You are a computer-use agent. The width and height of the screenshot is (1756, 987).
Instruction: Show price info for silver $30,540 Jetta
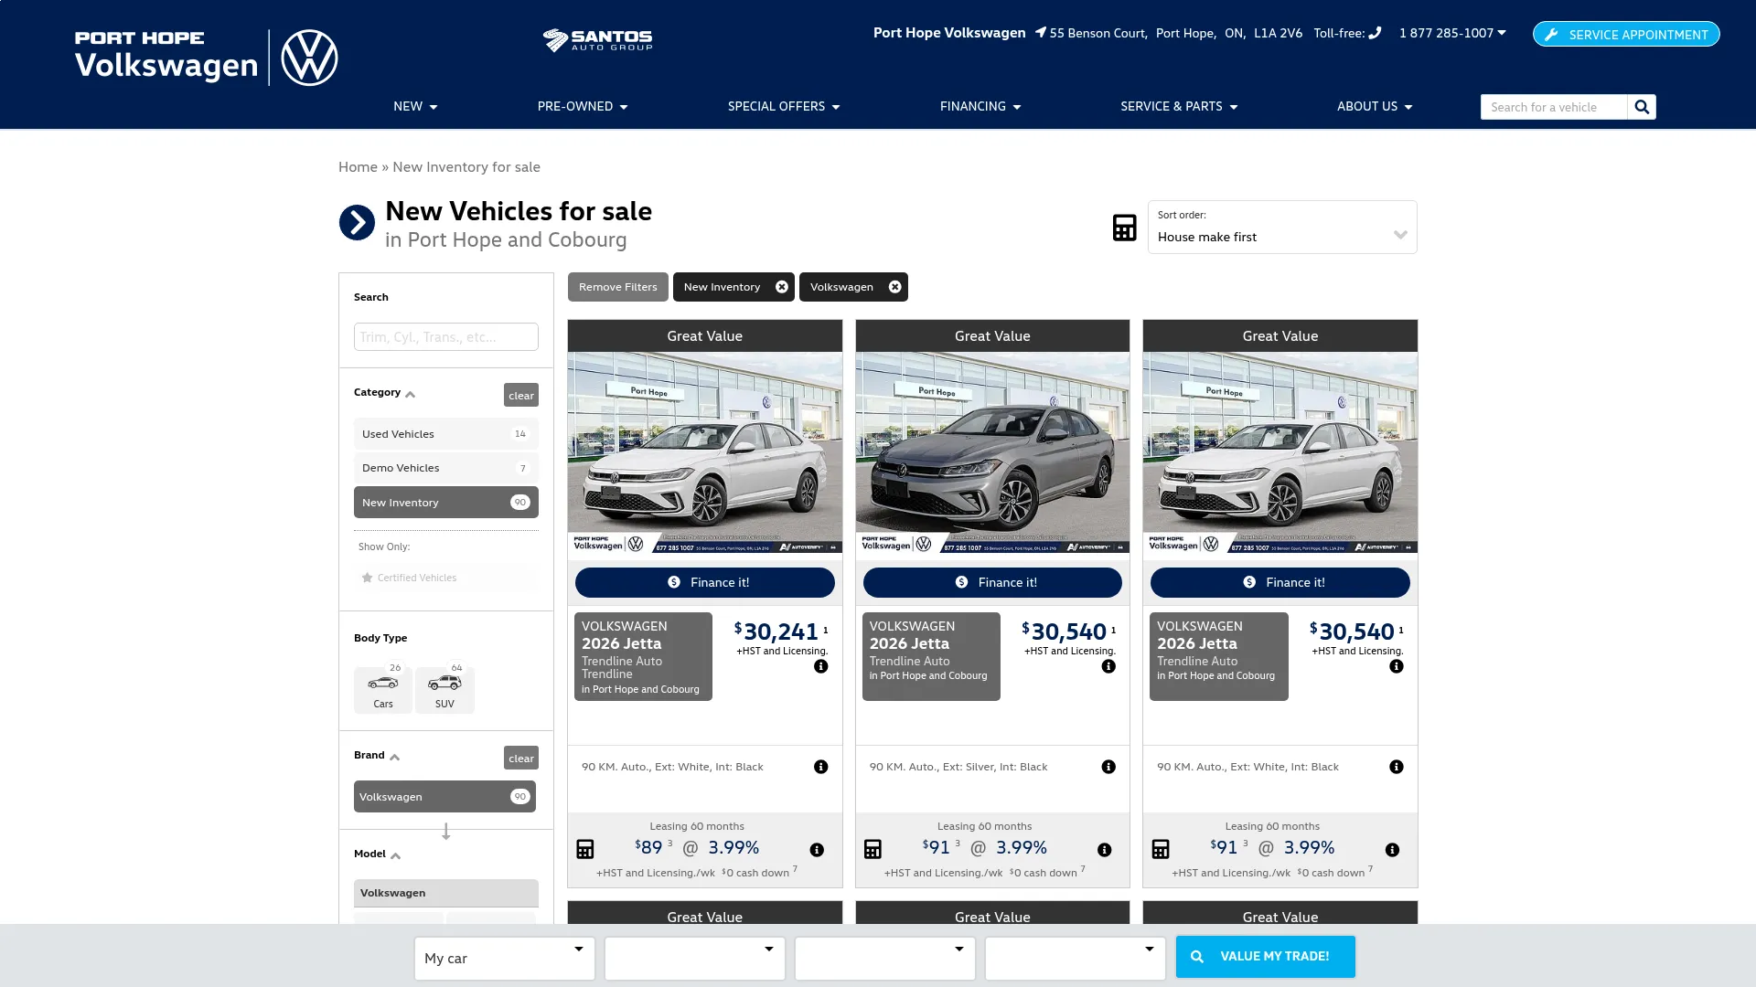(1108, 666)
